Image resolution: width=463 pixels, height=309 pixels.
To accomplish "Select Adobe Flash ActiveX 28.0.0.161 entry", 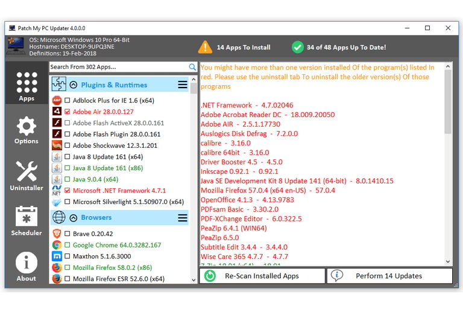I will click(118, 123).
